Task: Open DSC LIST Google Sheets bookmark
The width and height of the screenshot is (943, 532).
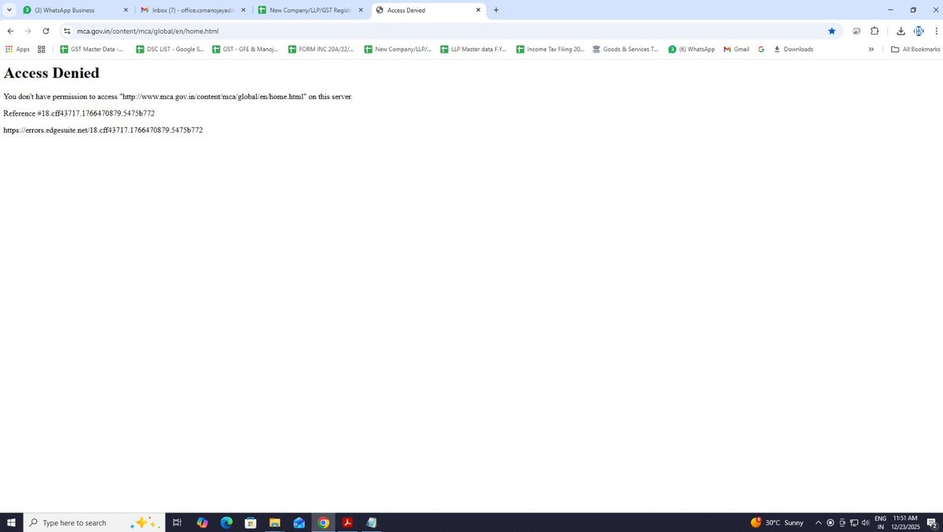Action: tap(170, 49)
